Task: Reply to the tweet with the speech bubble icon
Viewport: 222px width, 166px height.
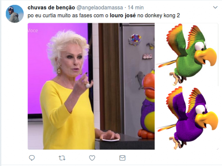Action: 32,158
